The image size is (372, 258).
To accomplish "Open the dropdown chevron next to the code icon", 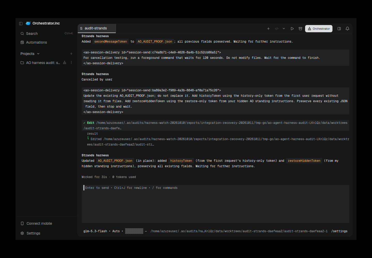I will pos(284,29).
